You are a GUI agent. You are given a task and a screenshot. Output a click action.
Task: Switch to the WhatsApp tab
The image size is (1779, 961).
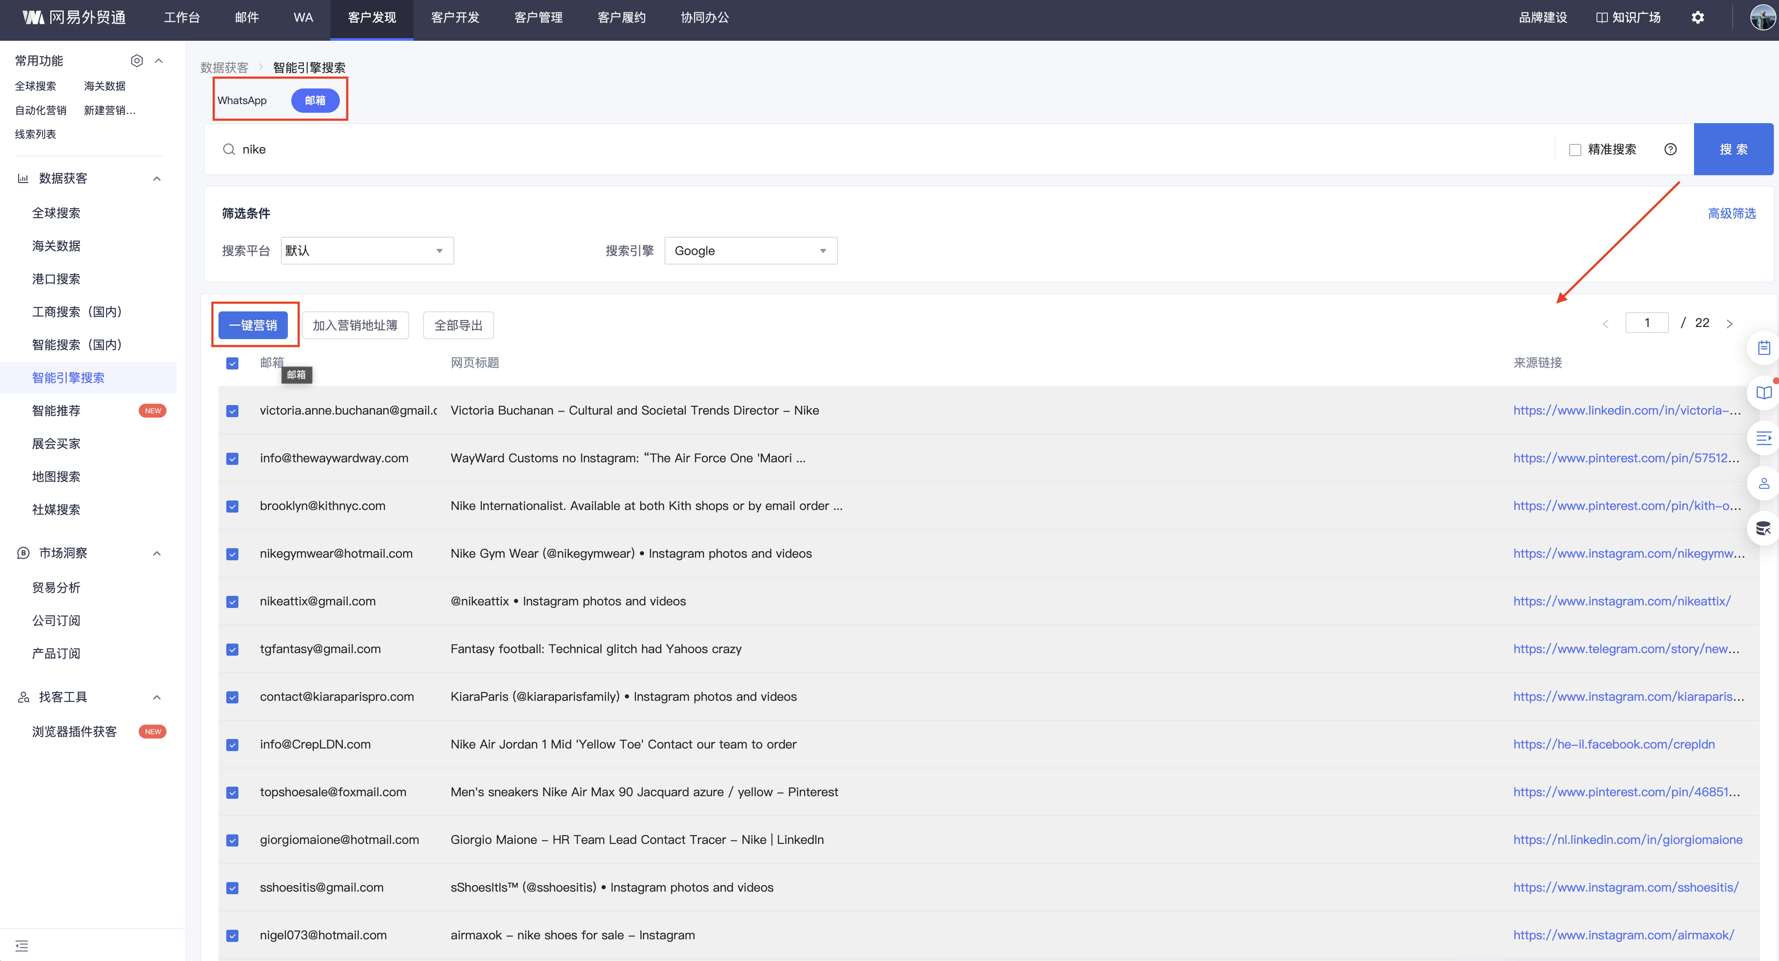coord(242,100)
